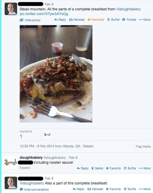The height and width of the screenshot is (193, 153).
Task: Retweet the 'Also a part' reply tweet
Action: click(95, 189)
